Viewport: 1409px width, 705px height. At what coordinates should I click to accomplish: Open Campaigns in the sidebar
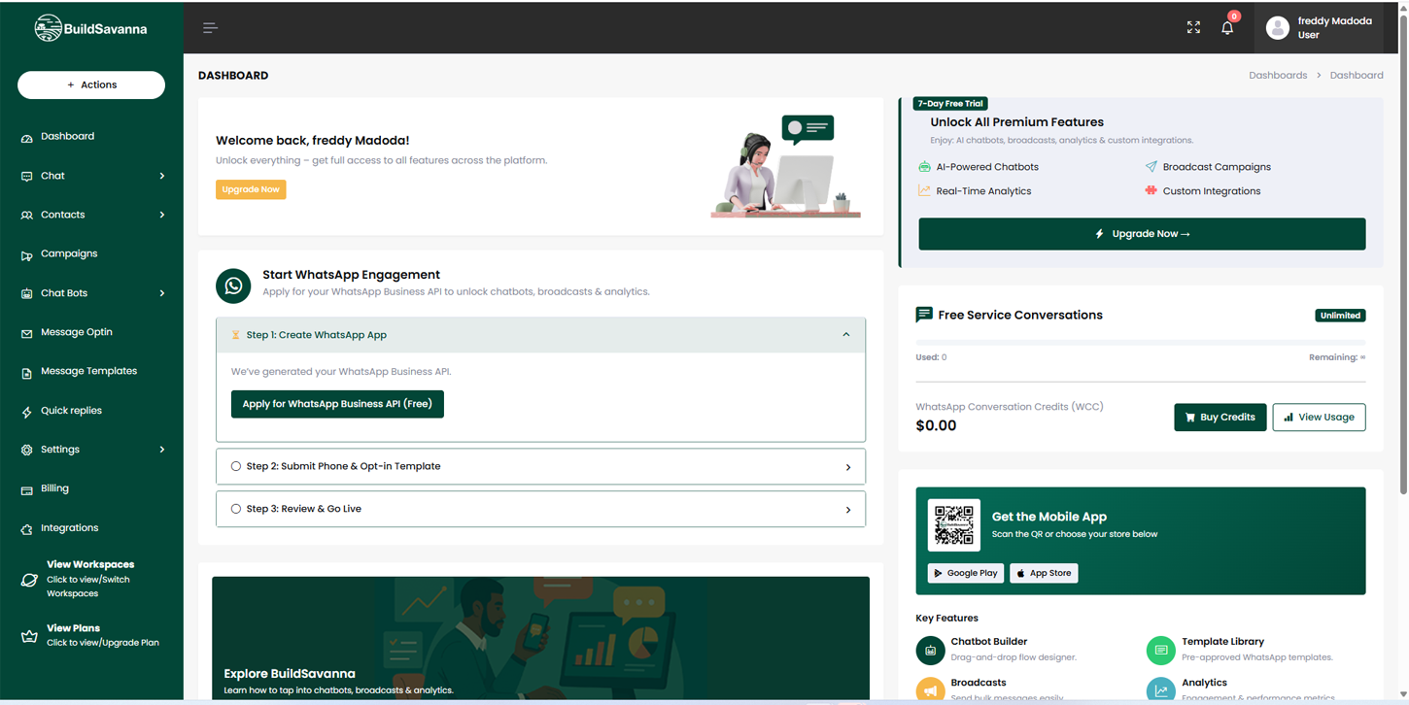click(x=69, y=254)
